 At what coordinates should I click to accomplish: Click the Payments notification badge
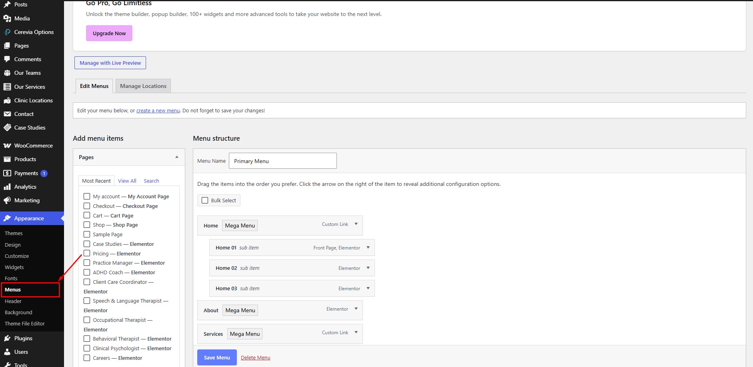(x=44, y=174)
